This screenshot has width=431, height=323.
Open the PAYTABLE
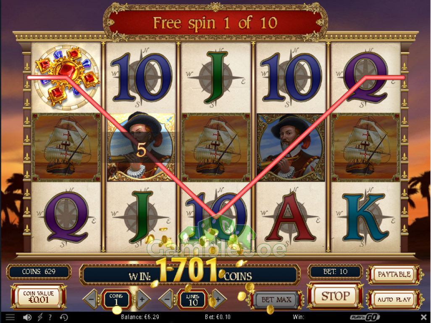tap(394, 275)
